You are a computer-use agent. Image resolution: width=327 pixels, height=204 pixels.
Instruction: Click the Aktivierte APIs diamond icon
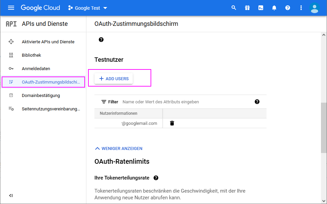(11, 42)
